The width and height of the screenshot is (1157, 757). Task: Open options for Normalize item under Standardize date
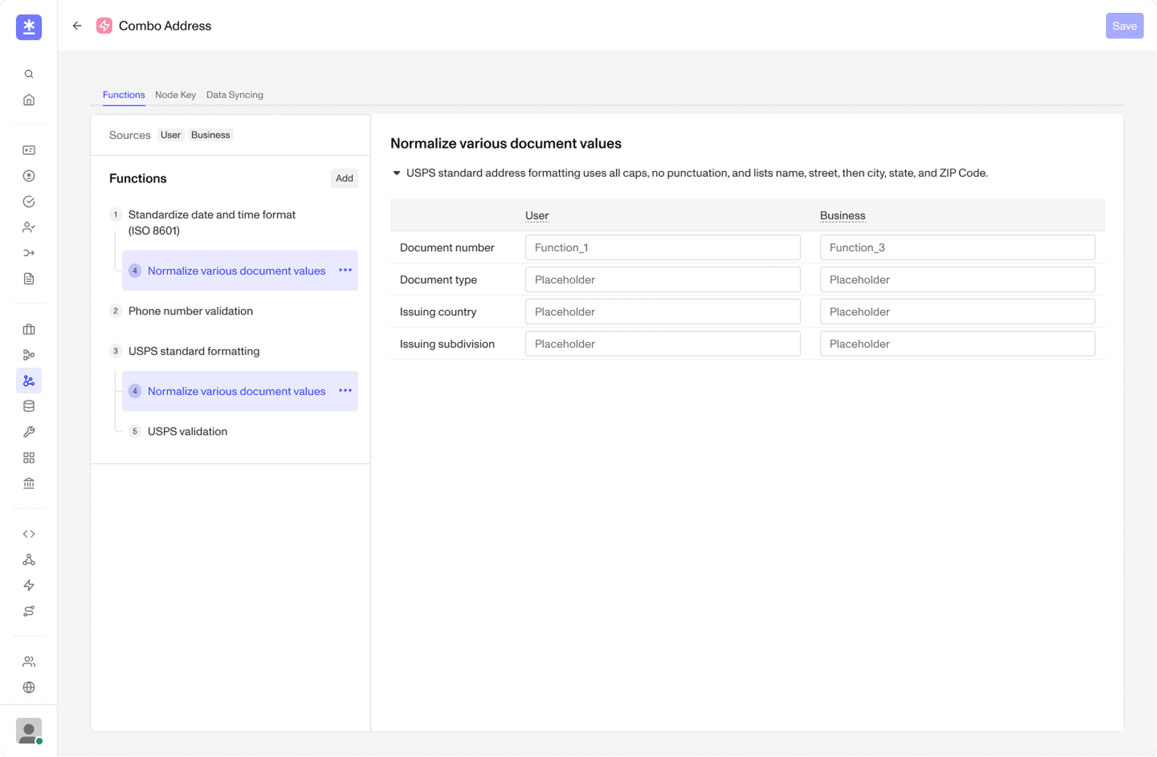(x=345, y=270)
